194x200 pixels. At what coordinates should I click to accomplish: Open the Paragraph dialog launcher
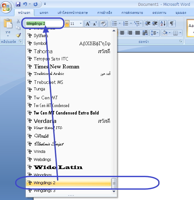(180, 41)
